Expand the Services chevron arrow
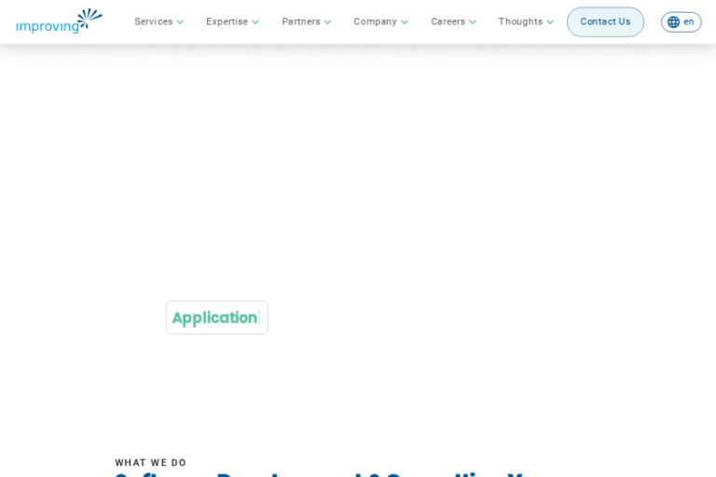716x477 pixels. tap(181, 22)
